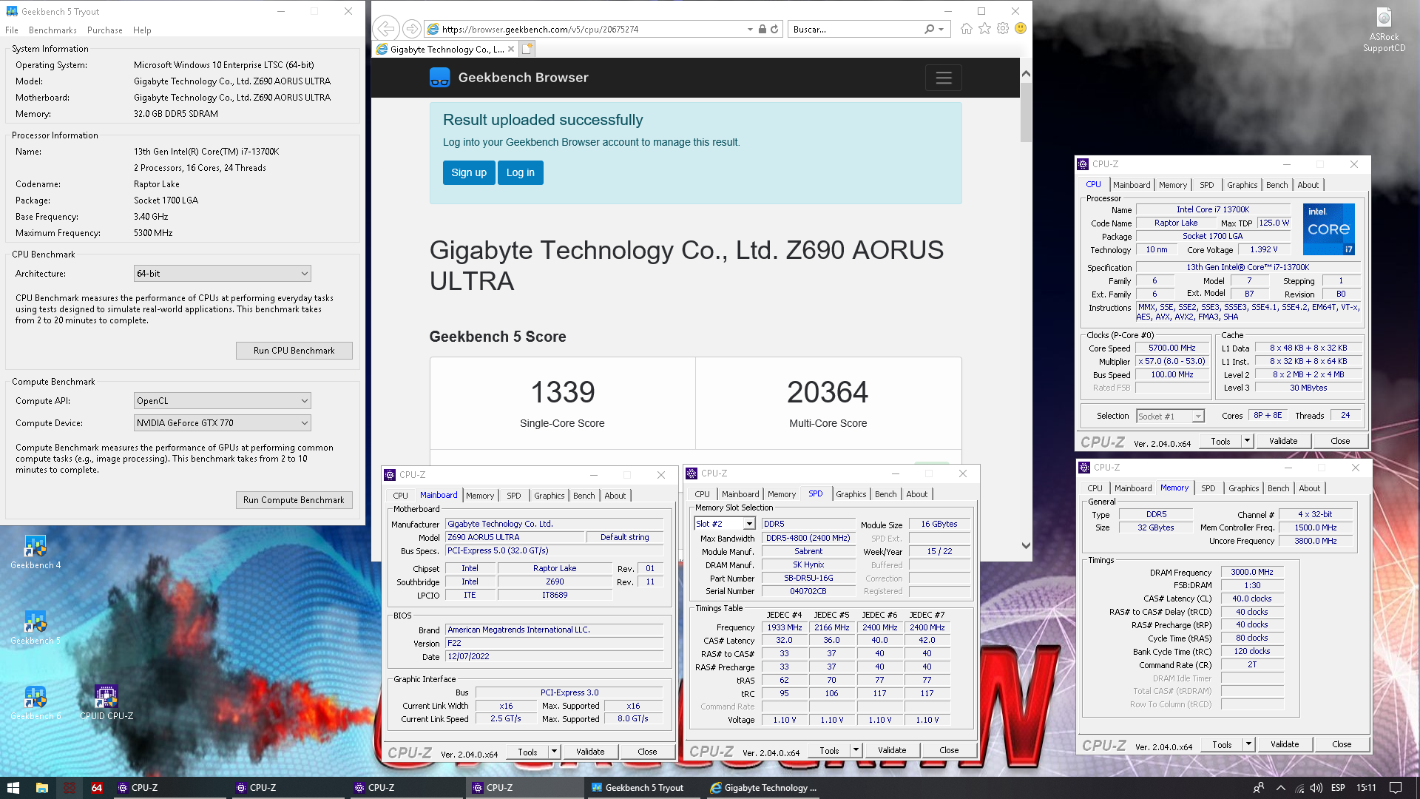Open the Slot #2 memory slot dropdown
Image resolution: width=1420 pixels, height=799 pixels.
[x=749, y=524]
